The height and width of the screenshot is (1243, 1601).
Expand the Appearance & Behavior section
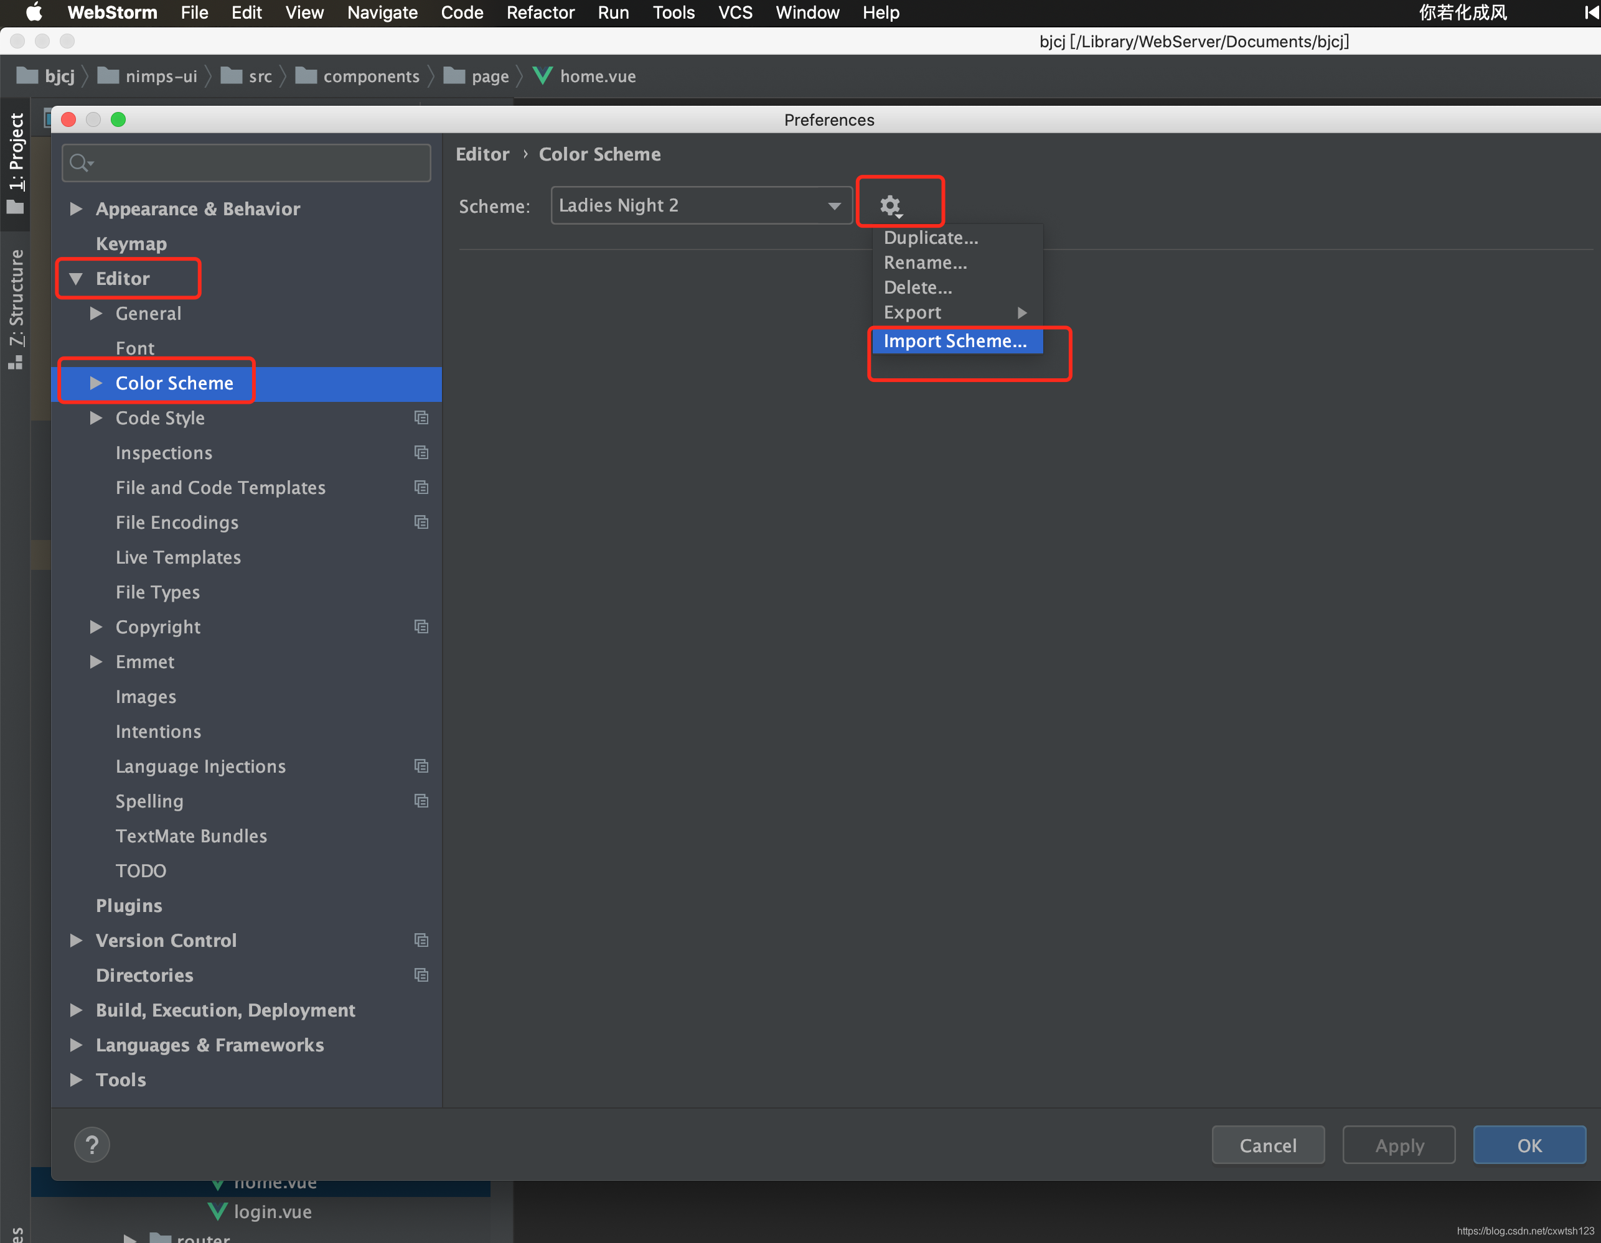coord(76,209)
